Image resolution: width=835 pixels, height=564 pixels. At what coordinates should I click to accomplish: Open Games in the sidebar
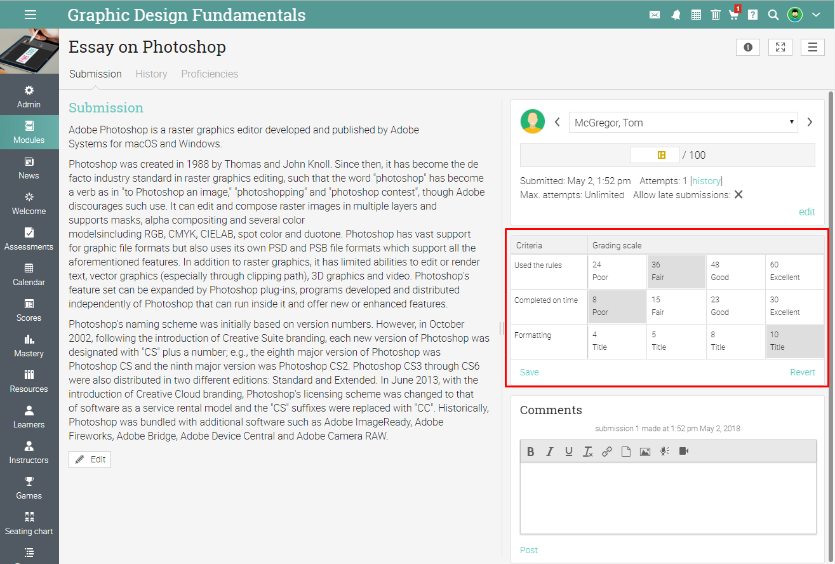pyautogui.click(x=29, y=488)
